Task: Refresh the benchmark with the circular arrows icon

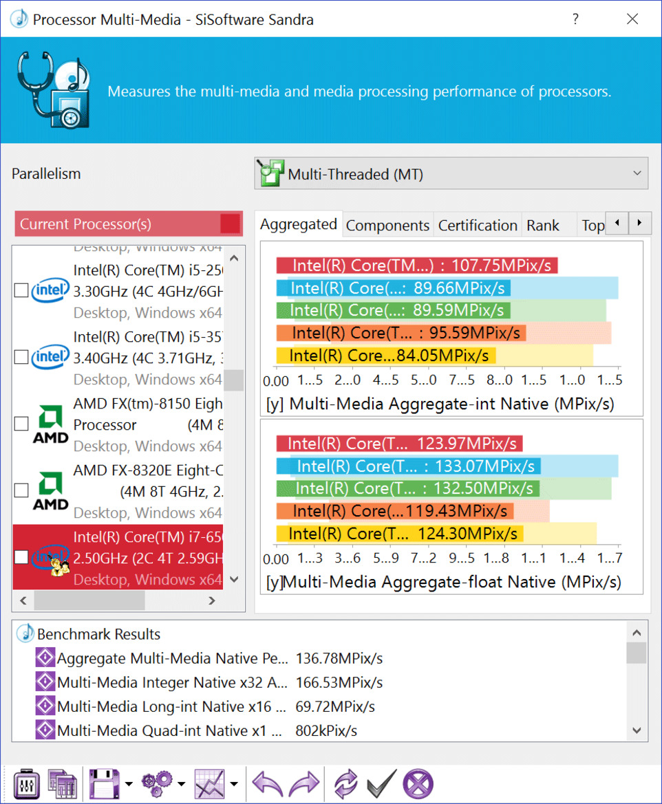Action: click(345, 783)
